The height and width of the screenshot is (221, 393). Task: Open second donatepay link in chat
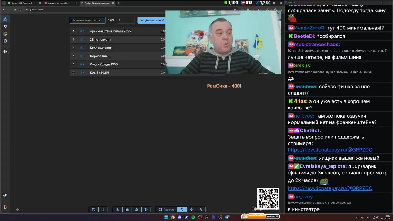[330, 188]
